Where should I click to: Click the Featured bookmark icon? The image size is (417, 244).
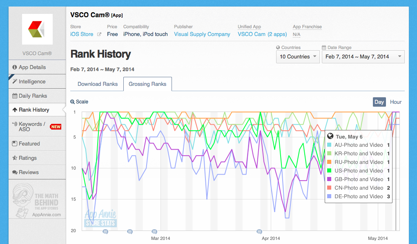[x=15, y=144]
